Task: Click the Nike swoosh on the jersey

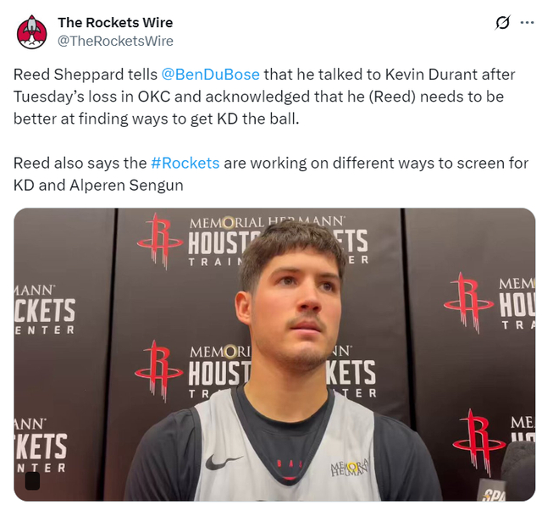Action: click(222, 463)
